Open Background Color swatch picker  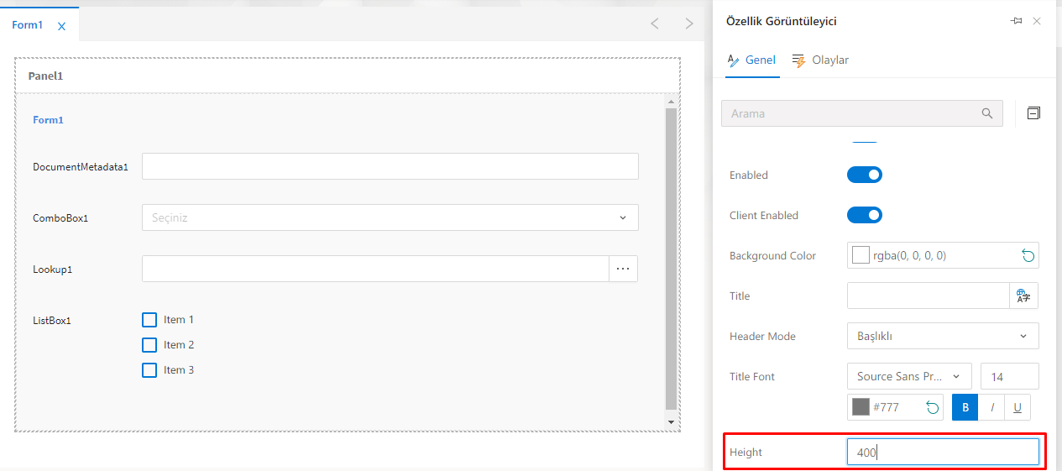[861, 255]
